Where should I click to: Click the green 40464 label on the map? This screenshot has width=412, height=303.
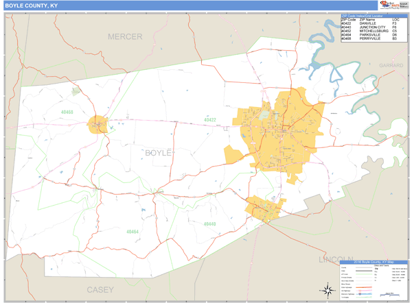(133, 232)
